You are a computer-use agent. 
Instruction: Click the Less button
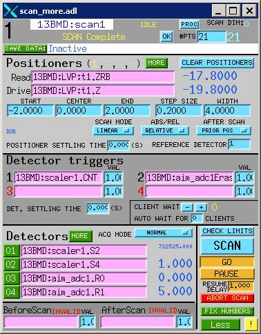click(x=220, y=324)
